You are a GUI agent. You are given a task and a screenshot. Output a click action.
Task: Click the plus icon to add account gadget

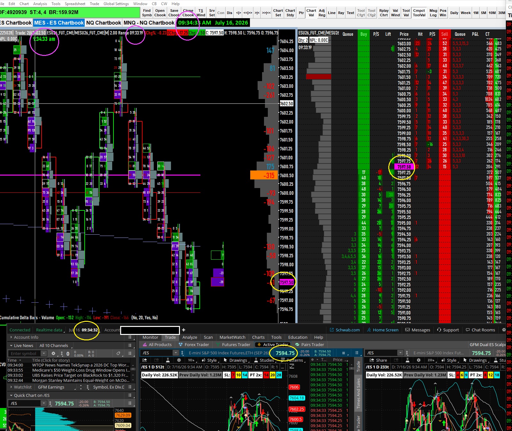pyautogui.click(x=183, y=330)
